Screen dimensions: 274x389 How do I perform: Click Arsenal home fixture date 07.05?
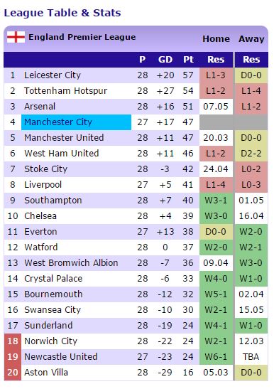216,107
